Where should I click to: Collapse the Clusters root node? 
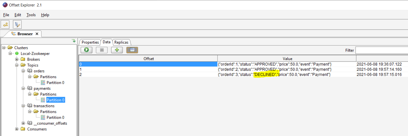(4, 48)
